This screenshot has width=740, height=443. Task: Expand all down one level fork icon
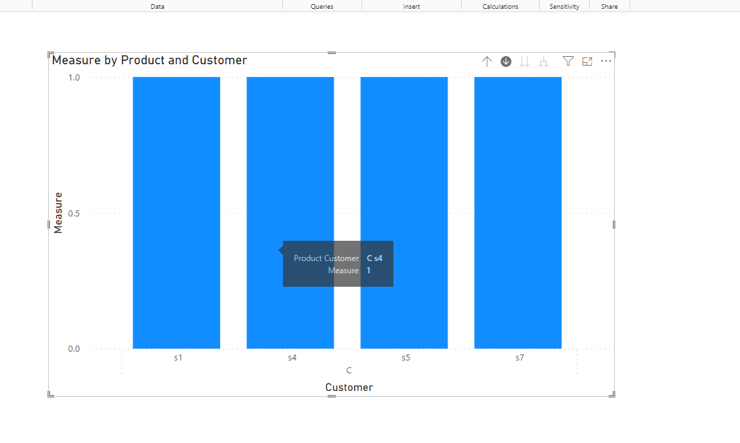point(544,62)
